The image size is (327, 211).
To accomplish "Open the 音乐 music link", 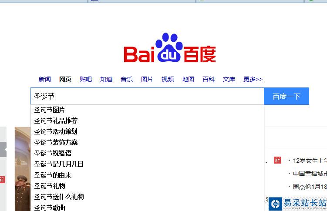I will (x=127, y=79).
